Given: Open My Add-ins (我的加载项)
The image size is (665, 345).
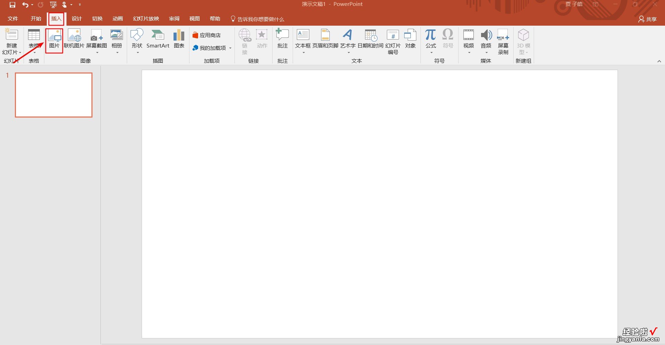Looking at the screenshot, I should (x=210, y=48).
